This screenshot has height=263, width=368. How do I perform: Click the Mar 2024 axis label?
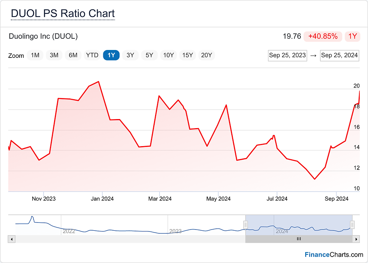coord(160,199)
